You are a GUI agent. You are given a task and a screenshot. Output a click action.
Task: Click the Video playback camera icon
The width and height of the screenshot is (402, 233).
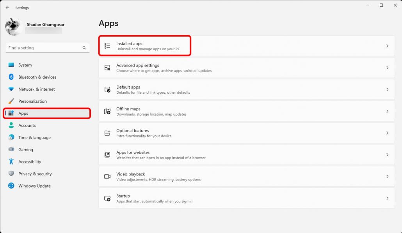[x=107, y=177]
